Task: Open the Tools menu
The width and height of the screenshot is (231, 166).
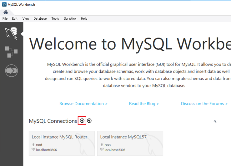Action: pos(55,18)
